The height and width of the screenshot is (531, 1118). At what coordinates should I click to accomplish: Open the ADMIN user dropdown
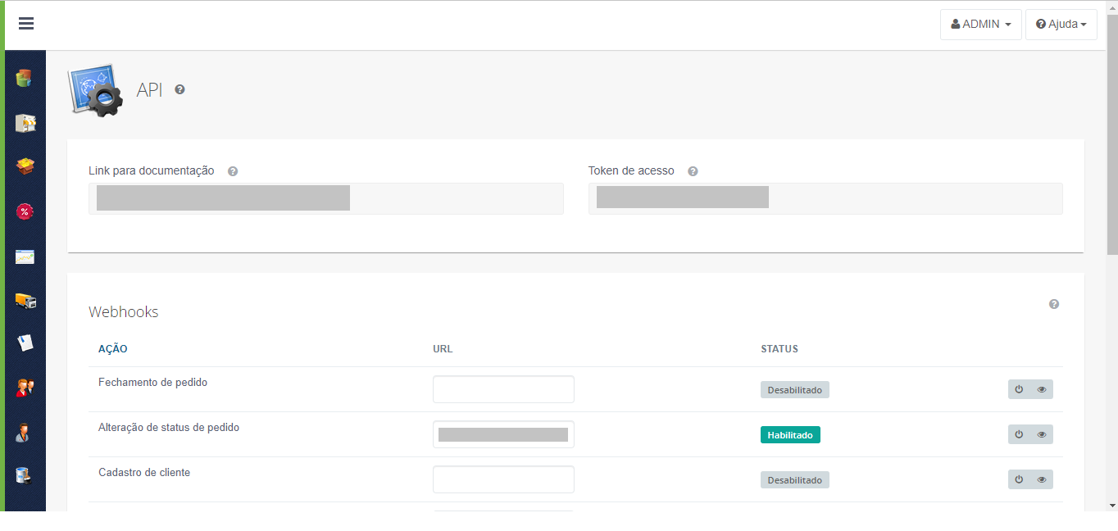click(981, 25)
